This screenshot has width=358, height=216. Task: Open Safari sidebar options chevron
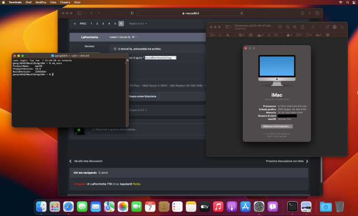pyautogui.click(x=85, y=13)
